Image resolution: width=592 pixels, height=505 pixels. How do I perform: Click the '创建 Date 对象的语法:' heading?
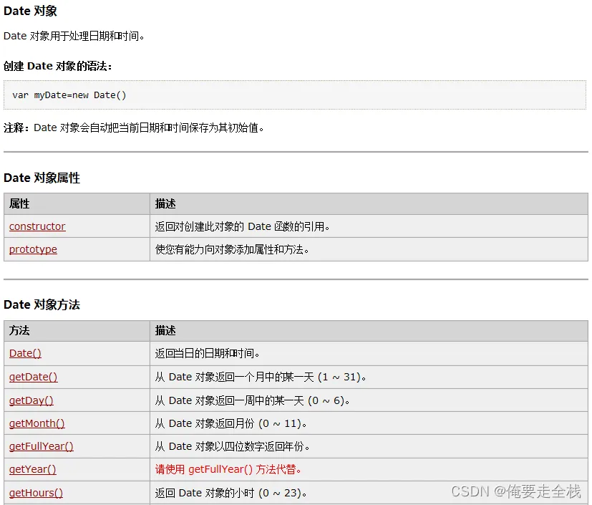[58, 66]
